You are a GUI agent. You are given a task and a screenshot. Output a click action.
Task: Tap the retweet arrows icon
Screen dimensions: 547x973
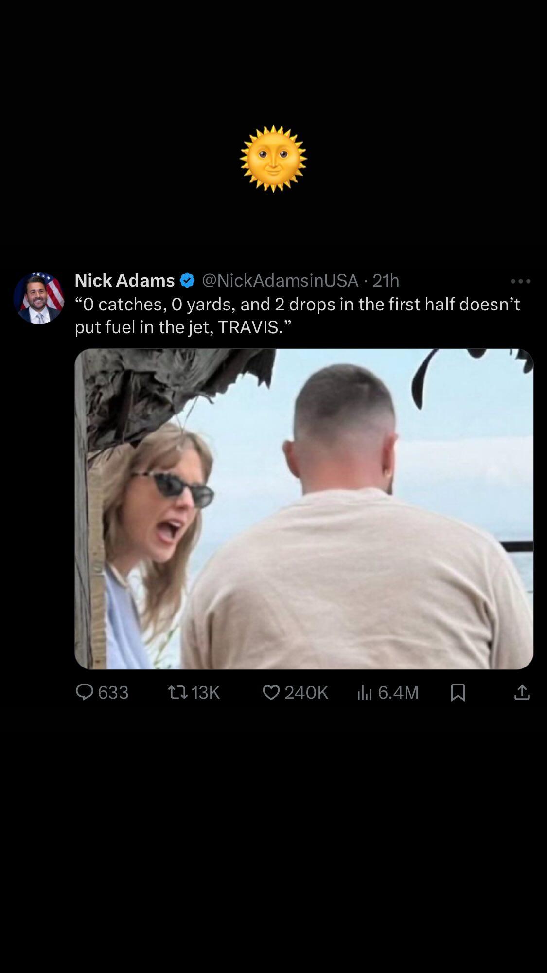click(x=177, y=692)
